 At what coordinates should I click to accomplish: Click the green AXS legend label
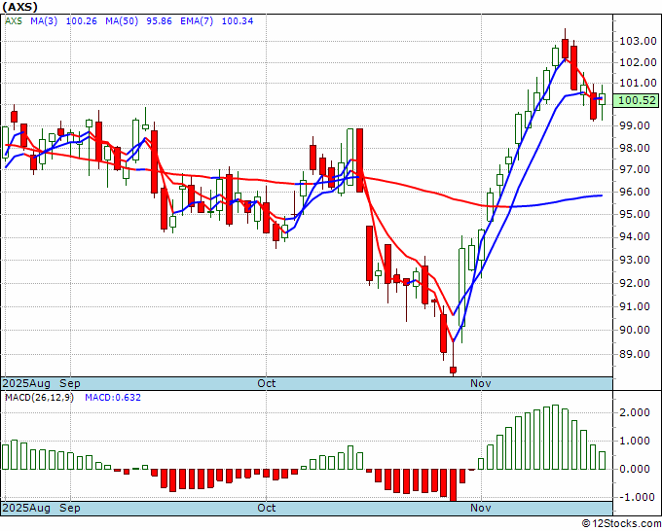tap(14, 21)
